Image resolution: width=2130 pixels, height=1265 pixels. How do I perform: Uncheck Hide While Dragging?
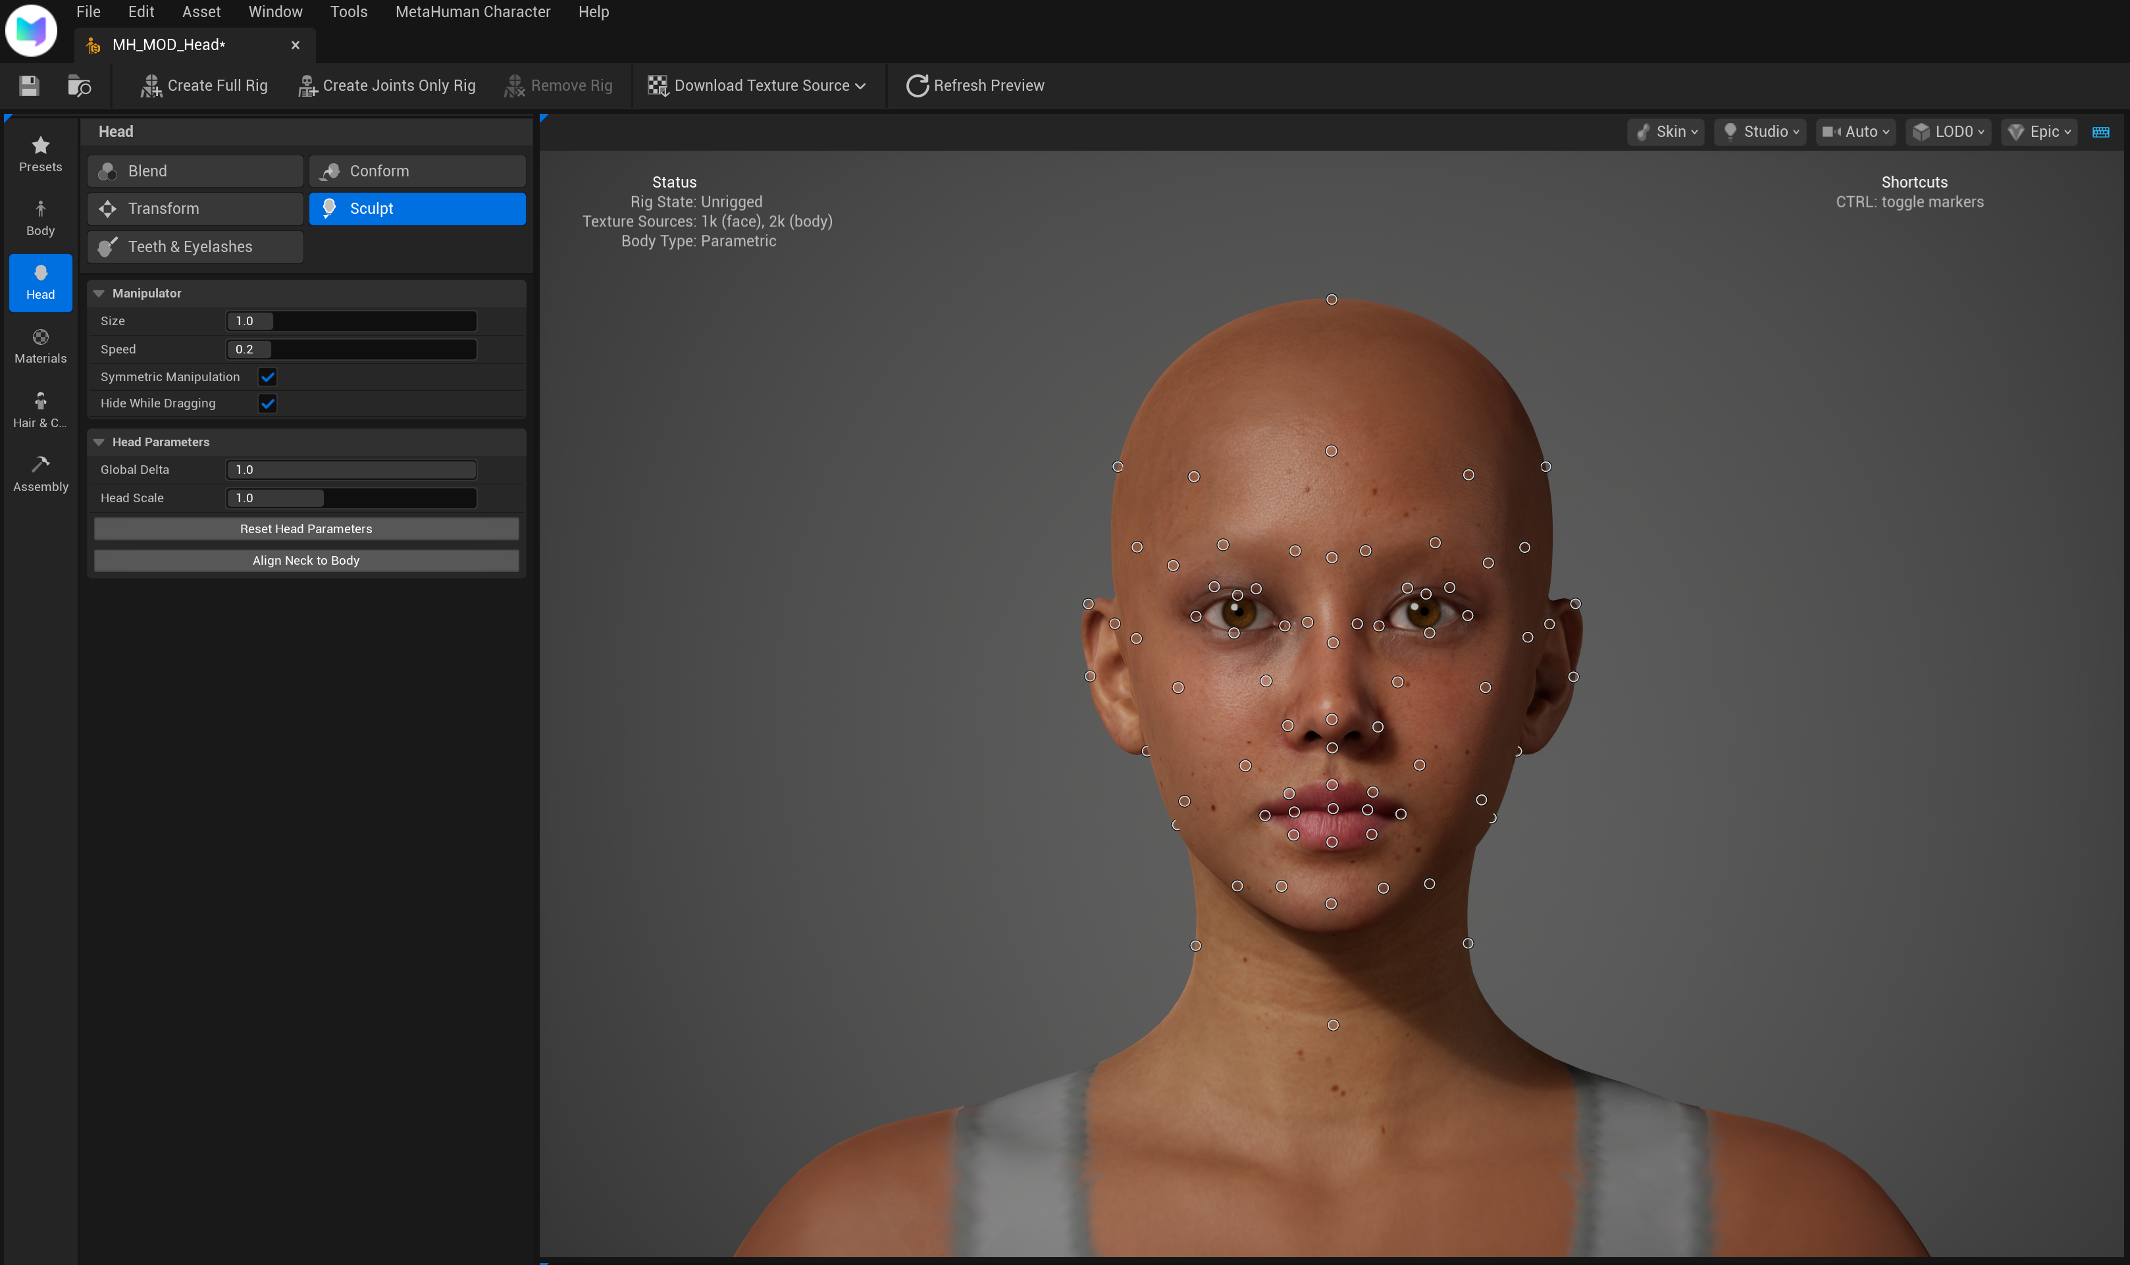269,403
